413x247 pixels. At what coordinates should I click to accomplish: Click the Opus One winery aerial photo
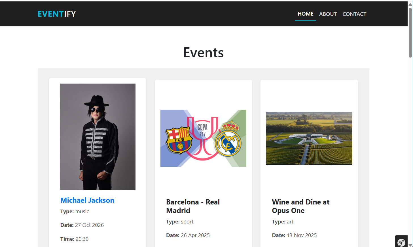click(309, 138)
